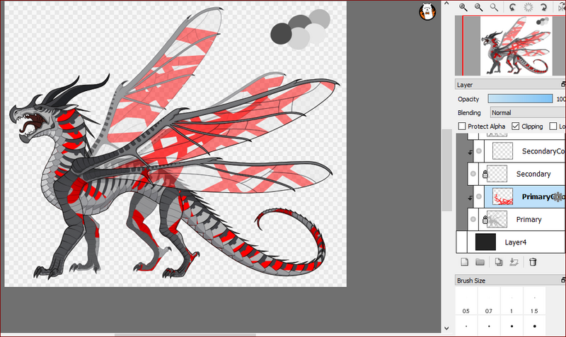Select the Layer4 layer
The height and width of the screenshot is (337, 566).
(x=524, y=242)
